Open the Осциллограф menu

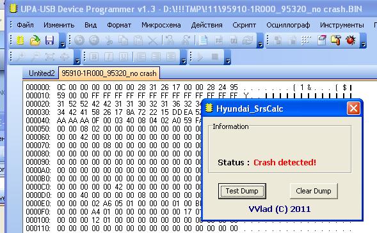click(x=288, y=25)
